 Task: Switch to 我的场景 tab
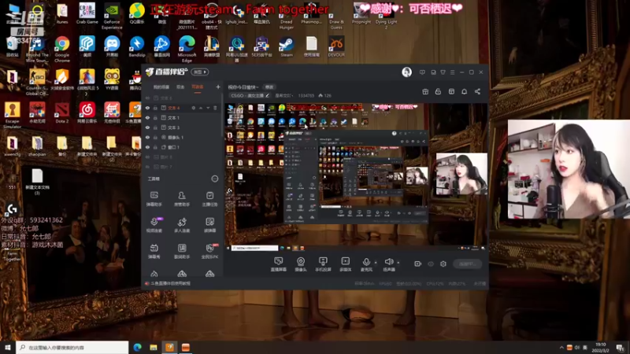coord(161,87)
